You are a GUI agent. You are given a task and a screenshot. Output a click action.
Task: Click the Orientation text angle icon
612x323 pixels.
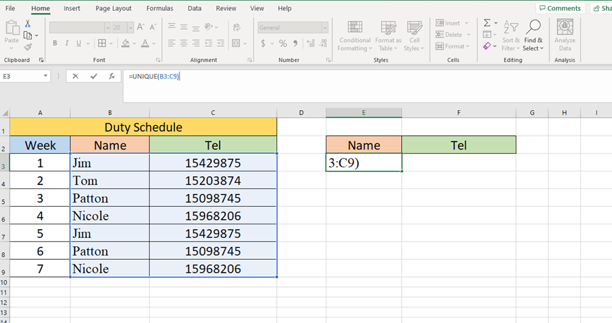coord(209,27)
